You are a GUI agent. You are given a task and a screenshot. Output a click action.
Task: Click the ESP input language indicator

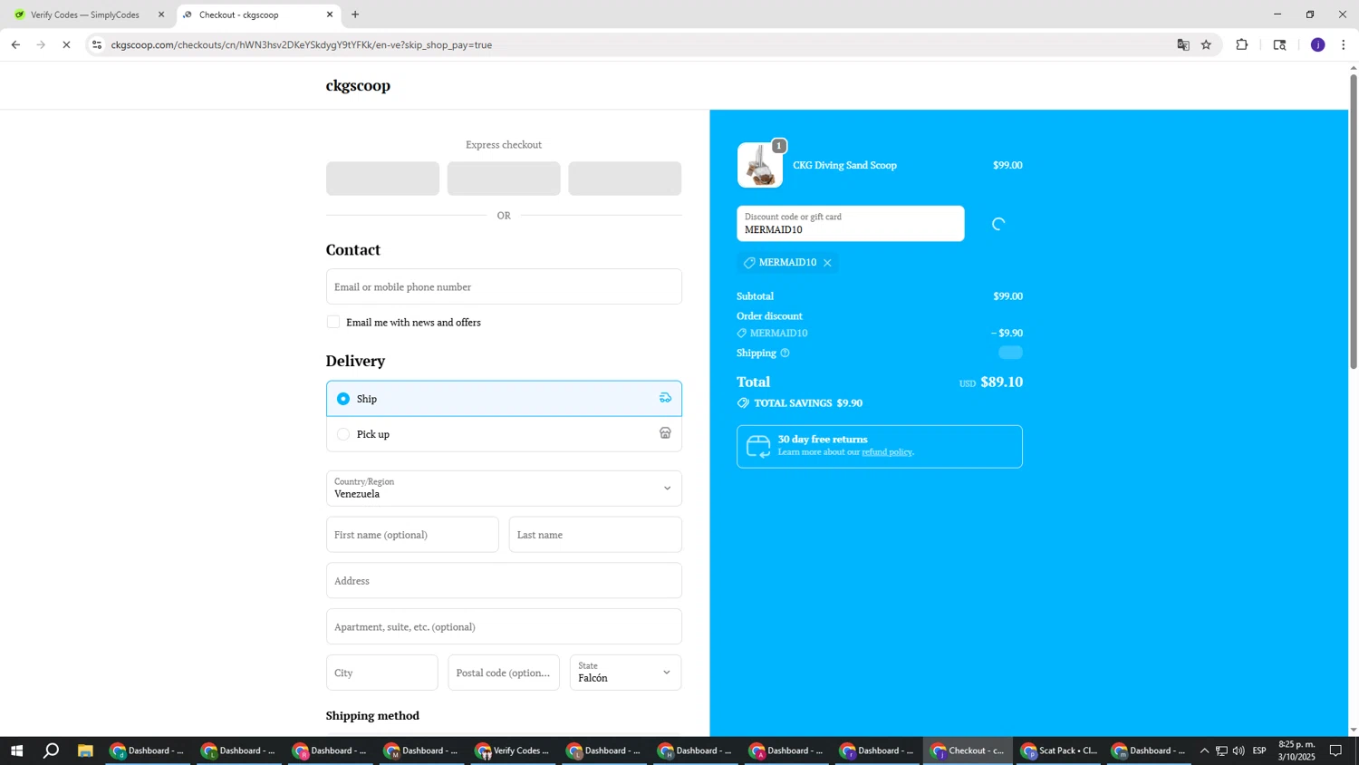1259,750
